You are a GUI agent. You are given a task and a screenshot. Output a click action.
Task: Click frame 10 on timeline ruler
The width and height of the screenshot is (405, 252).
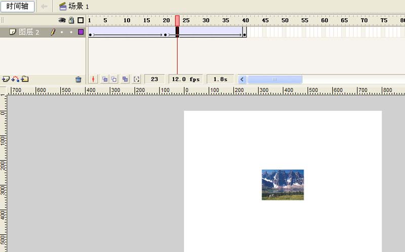tap(127, 20)
